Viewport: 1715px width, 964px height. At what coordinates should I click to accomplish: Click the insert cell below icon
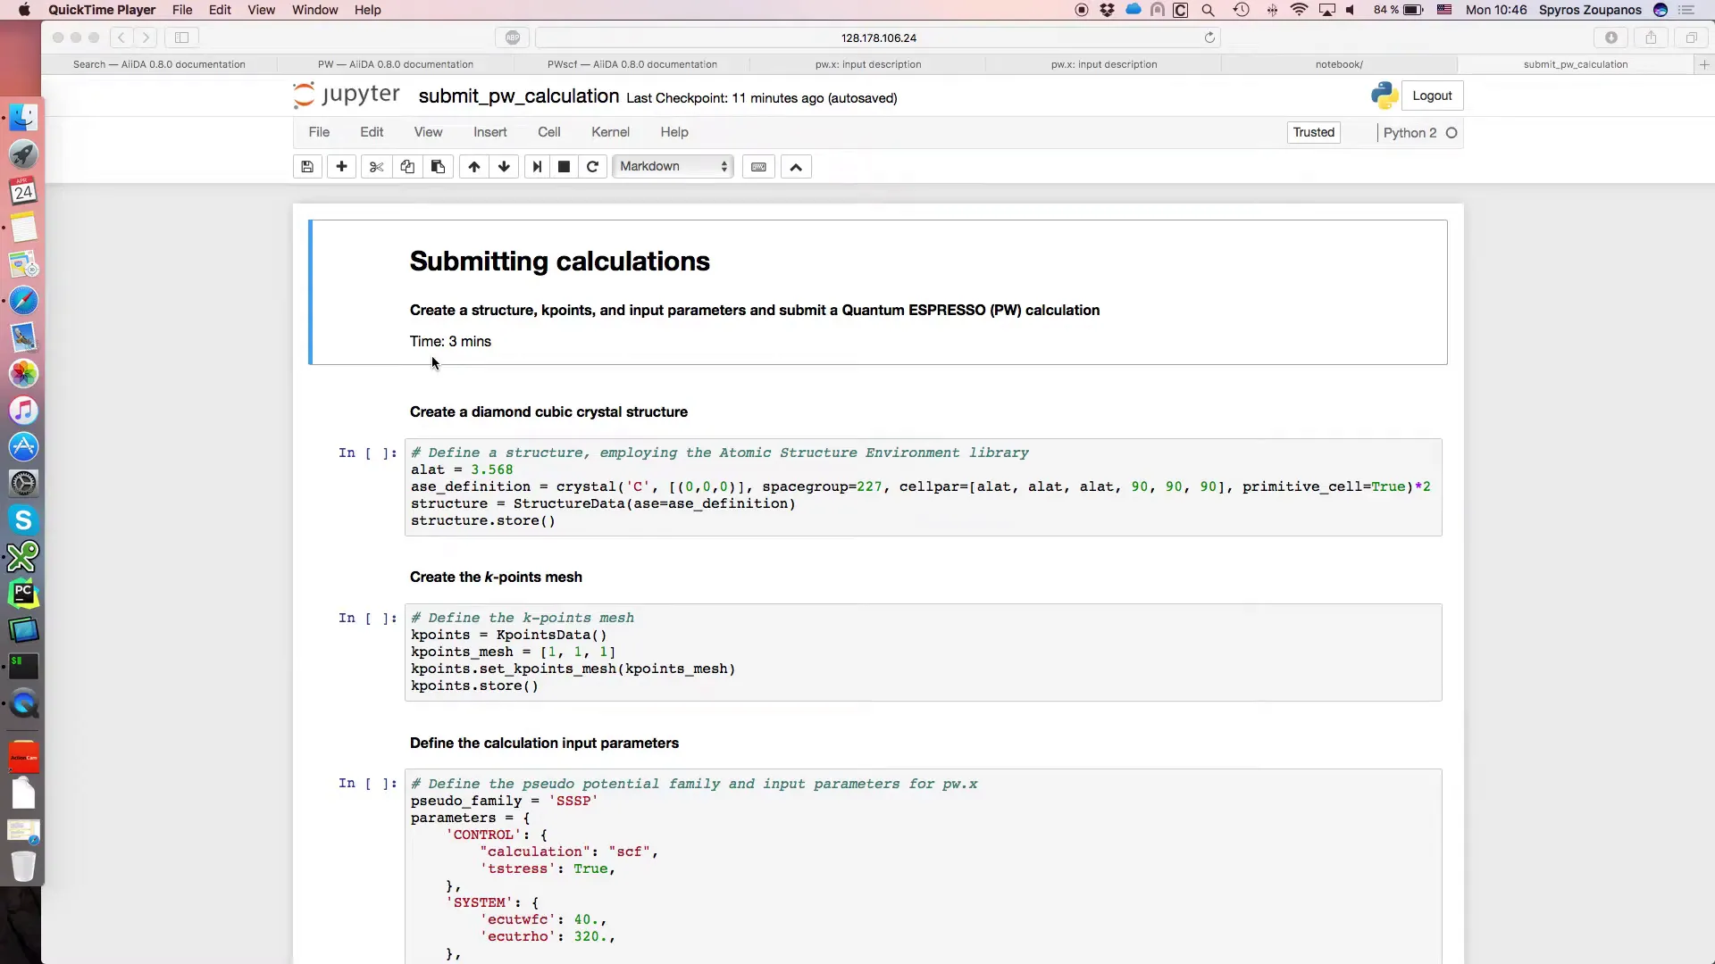tap(341, 166)
